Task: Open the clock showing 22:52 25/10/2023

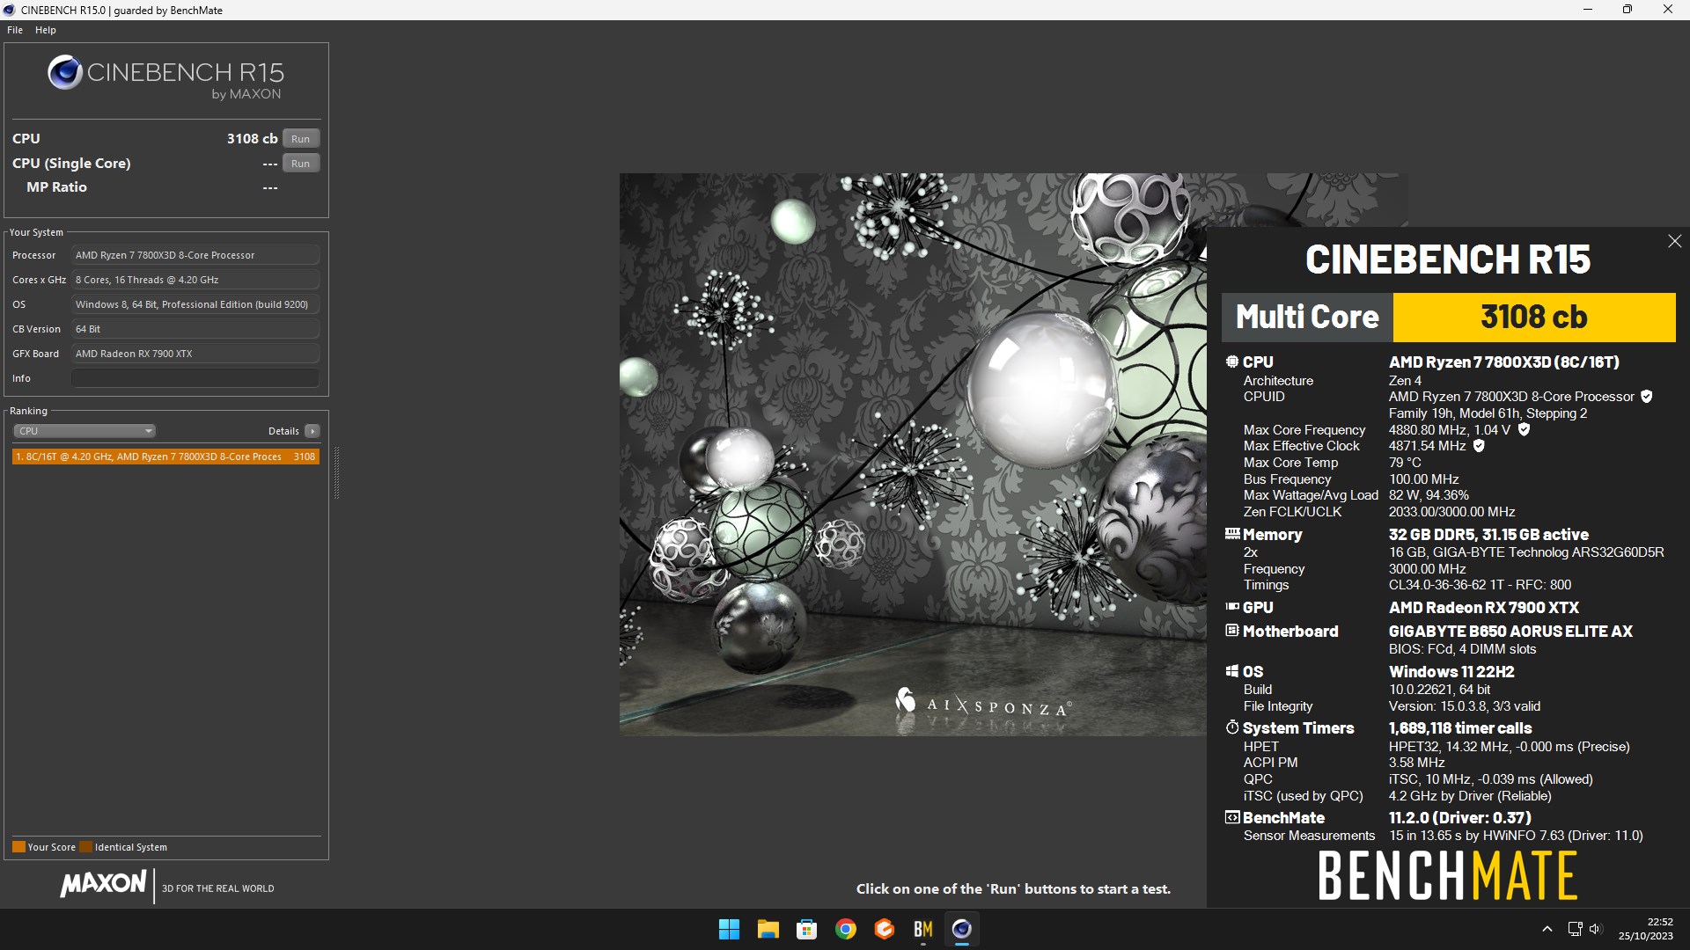Action: click(x=1646, y=929)
